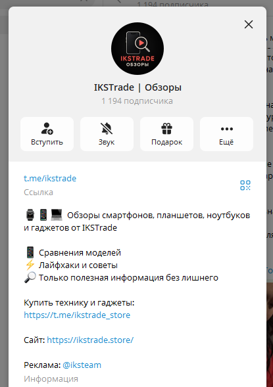
Task: Join the channel with Вступить button
Action: pos(47,134)
